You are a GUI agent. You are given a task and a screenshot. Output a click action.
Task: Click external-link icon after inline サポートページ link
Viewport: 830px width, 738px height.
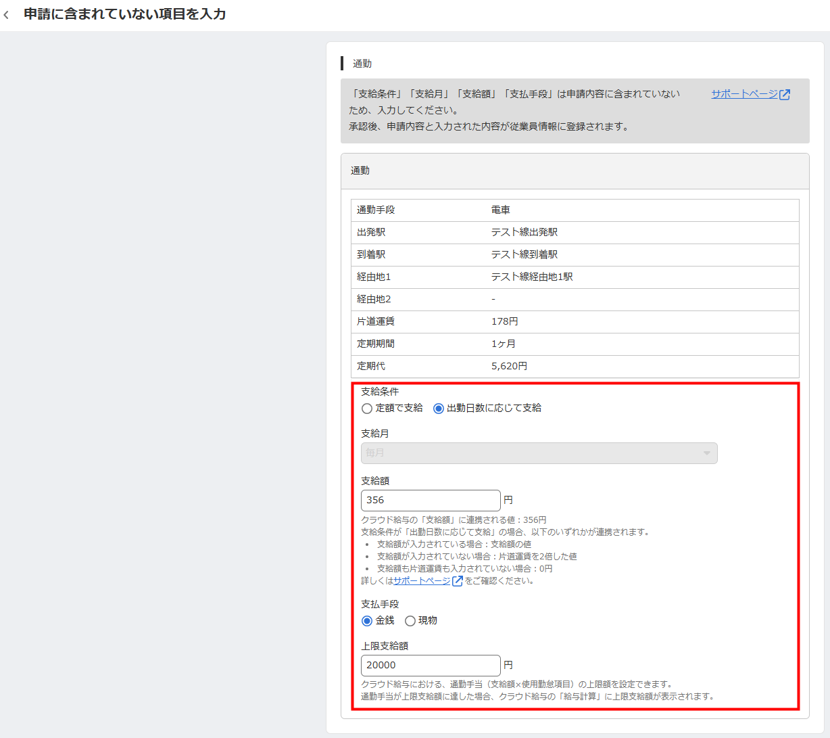tap(458, 581)
